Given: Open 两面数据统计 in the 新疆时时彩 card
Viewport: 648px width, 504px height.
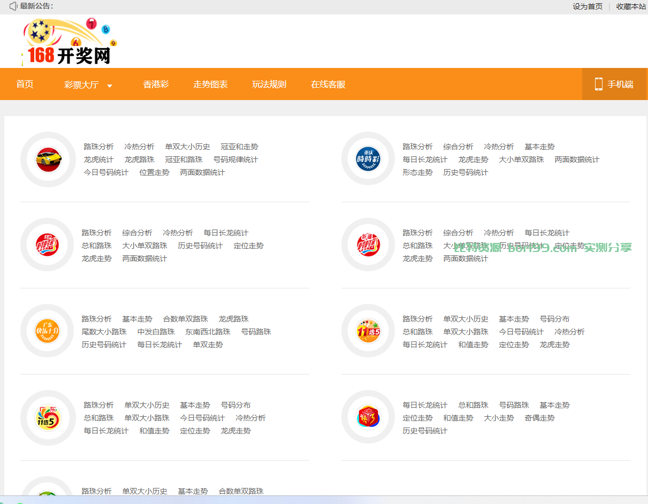Looking at the screenshot, I should (466, 258).
